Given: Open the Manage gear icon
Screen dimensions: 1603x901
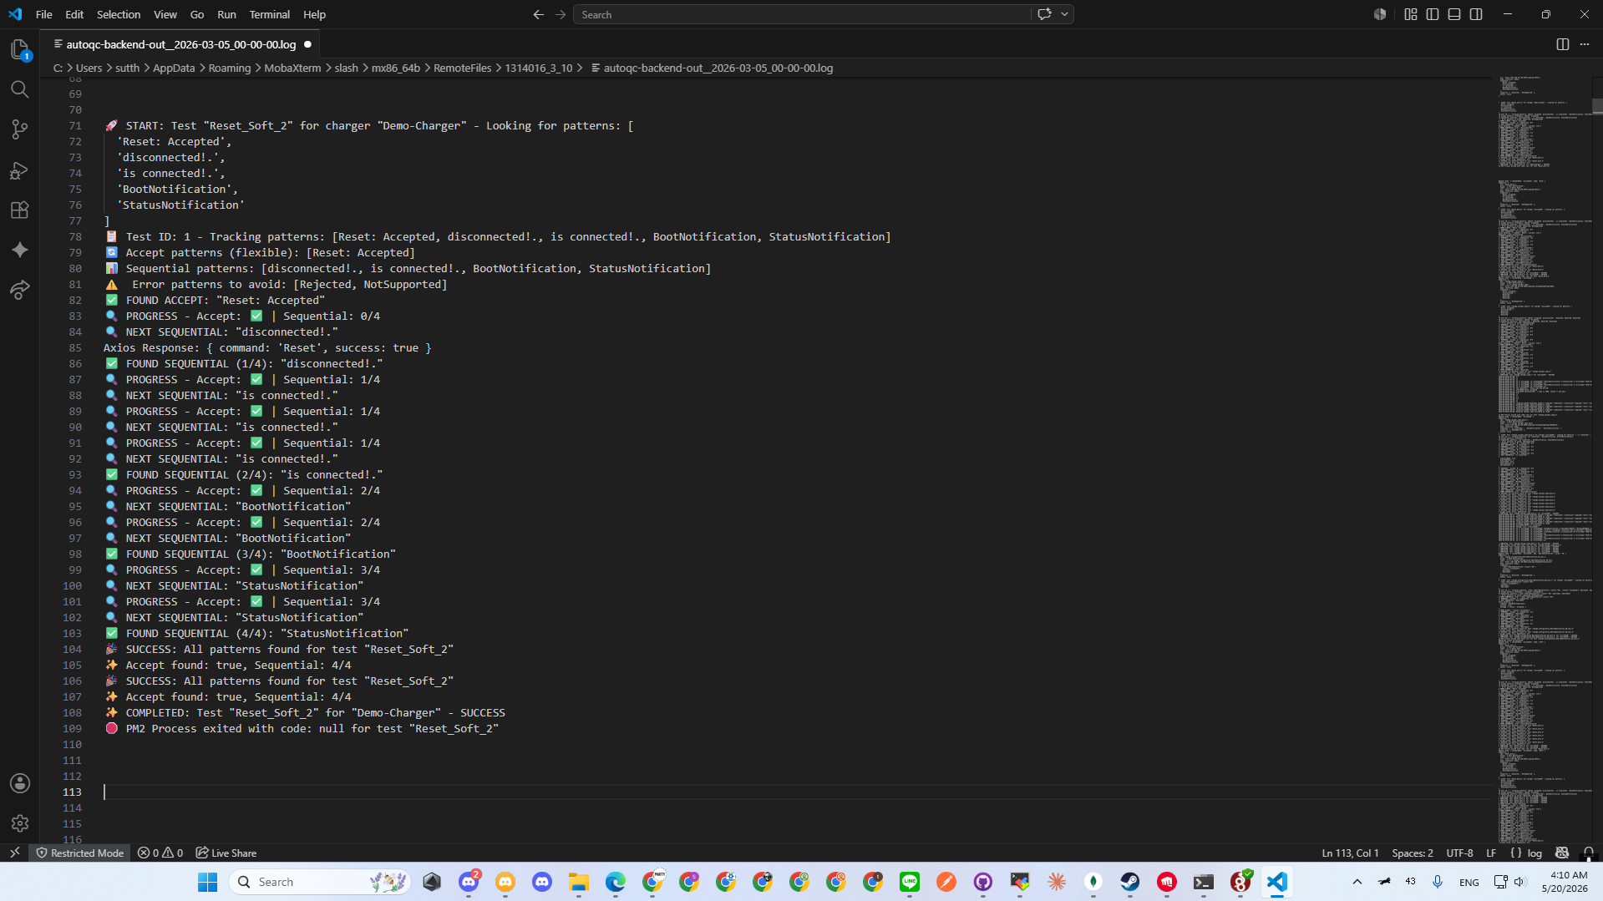Looking at the screenshot, I should click(x=20, y=823).
